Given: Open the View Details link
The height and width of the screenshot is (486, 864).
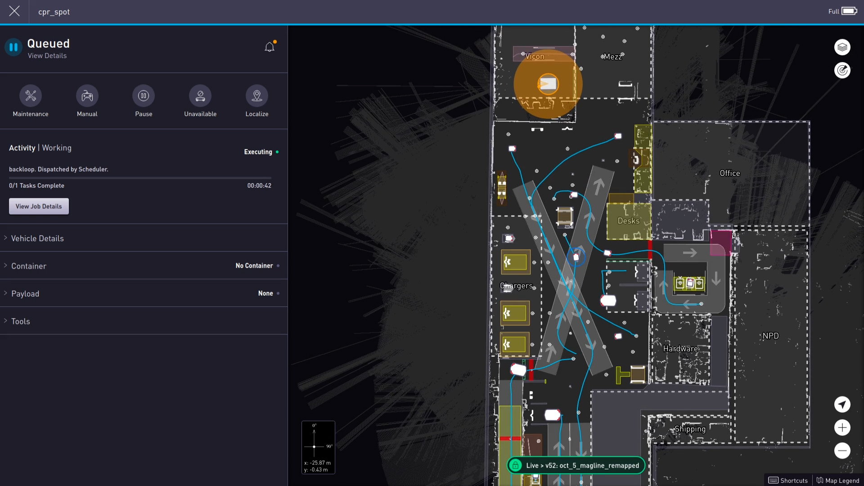Looking at the screenshot, I should click(x=47, y=56).
